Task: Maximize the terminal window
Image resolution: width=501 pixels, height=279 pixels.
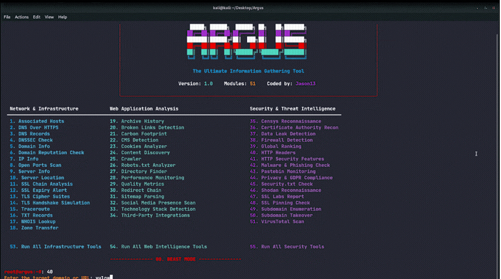Action: [x=485, y=7]
